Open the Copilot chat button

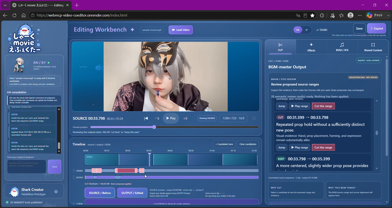click(374, 16)
